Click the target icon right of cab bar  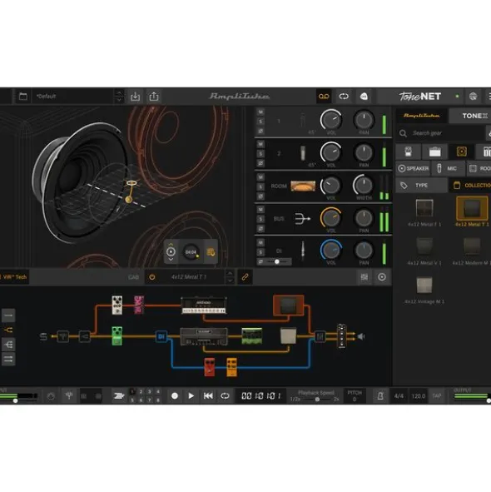coord(382,277)
